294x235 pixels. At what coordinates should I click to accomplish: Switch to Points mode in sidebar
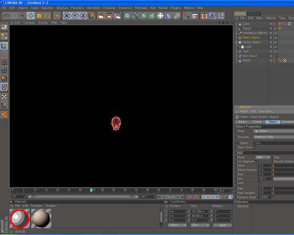pos(4,62)
